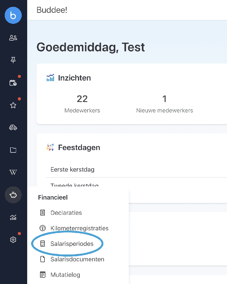The image size is (227, 284).
Task: Click the Feestdagen heading text
Action: point(79,147)
